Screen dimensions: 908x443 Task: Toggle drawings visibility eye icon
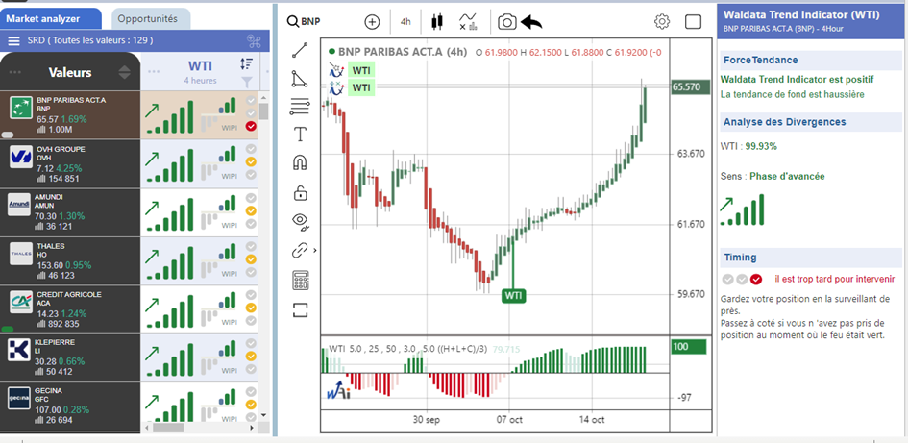[300, 220]
